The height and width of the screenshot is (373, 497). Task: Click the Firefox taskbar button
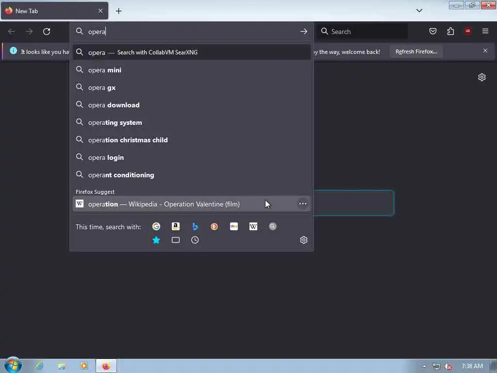[x=106, y=366]
